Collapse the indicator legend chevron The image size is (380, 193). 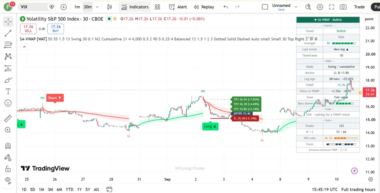[24, 47]
